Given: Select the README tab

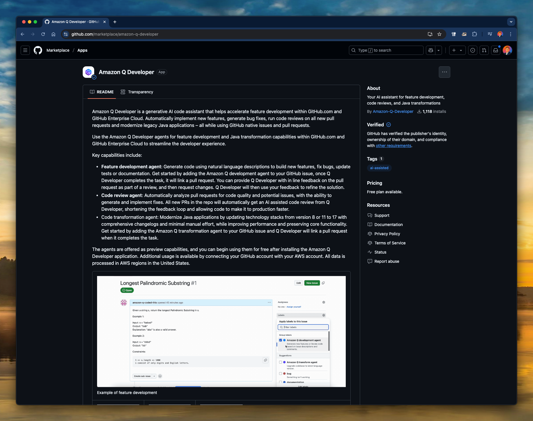Looking at the screenshot, I should (101, 92).
